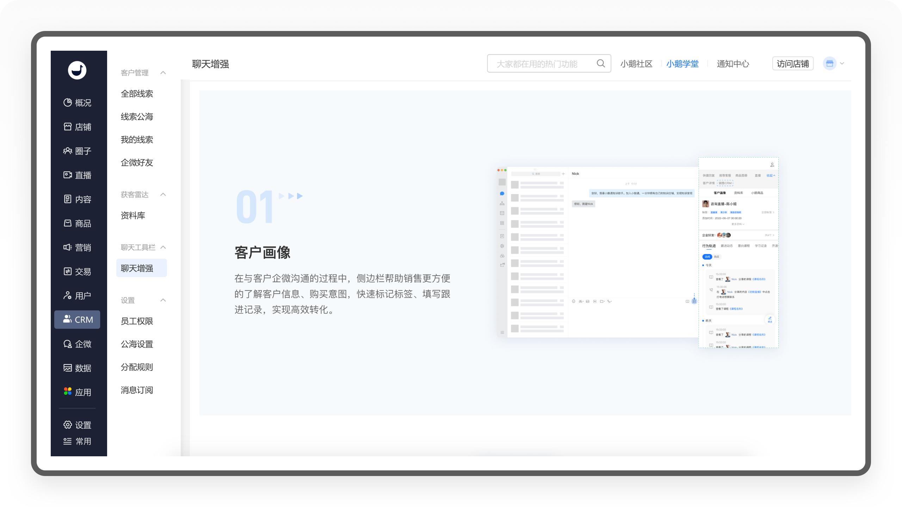This screenshot has height=507, width=902.
Task: Open the colorful 应用 apps section
Action: tap(77, 392)
